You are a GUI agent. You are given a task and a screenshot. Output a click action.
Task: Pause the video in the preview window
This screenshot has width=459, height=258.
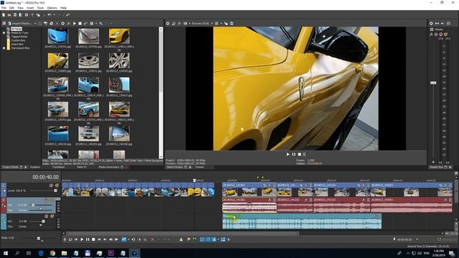pos(293,155)
